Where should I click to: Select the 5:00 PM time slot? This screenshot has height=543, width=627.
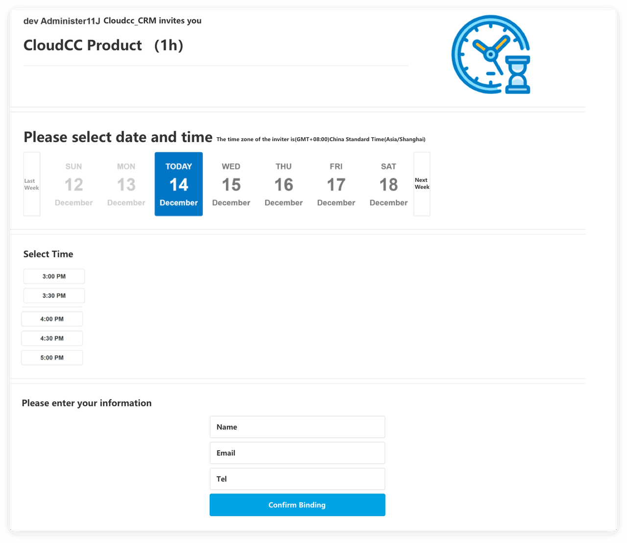point(52,358)
